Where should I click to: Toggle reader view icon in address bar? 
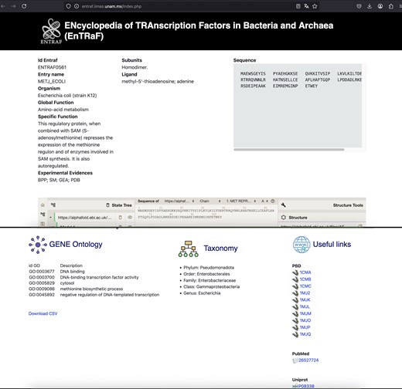[x=298, y=6]
